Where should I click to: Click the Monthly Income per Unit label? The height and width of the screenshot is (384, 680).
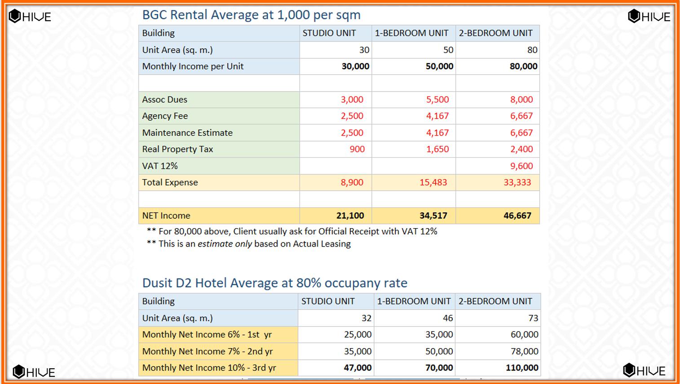click(193, 66)
